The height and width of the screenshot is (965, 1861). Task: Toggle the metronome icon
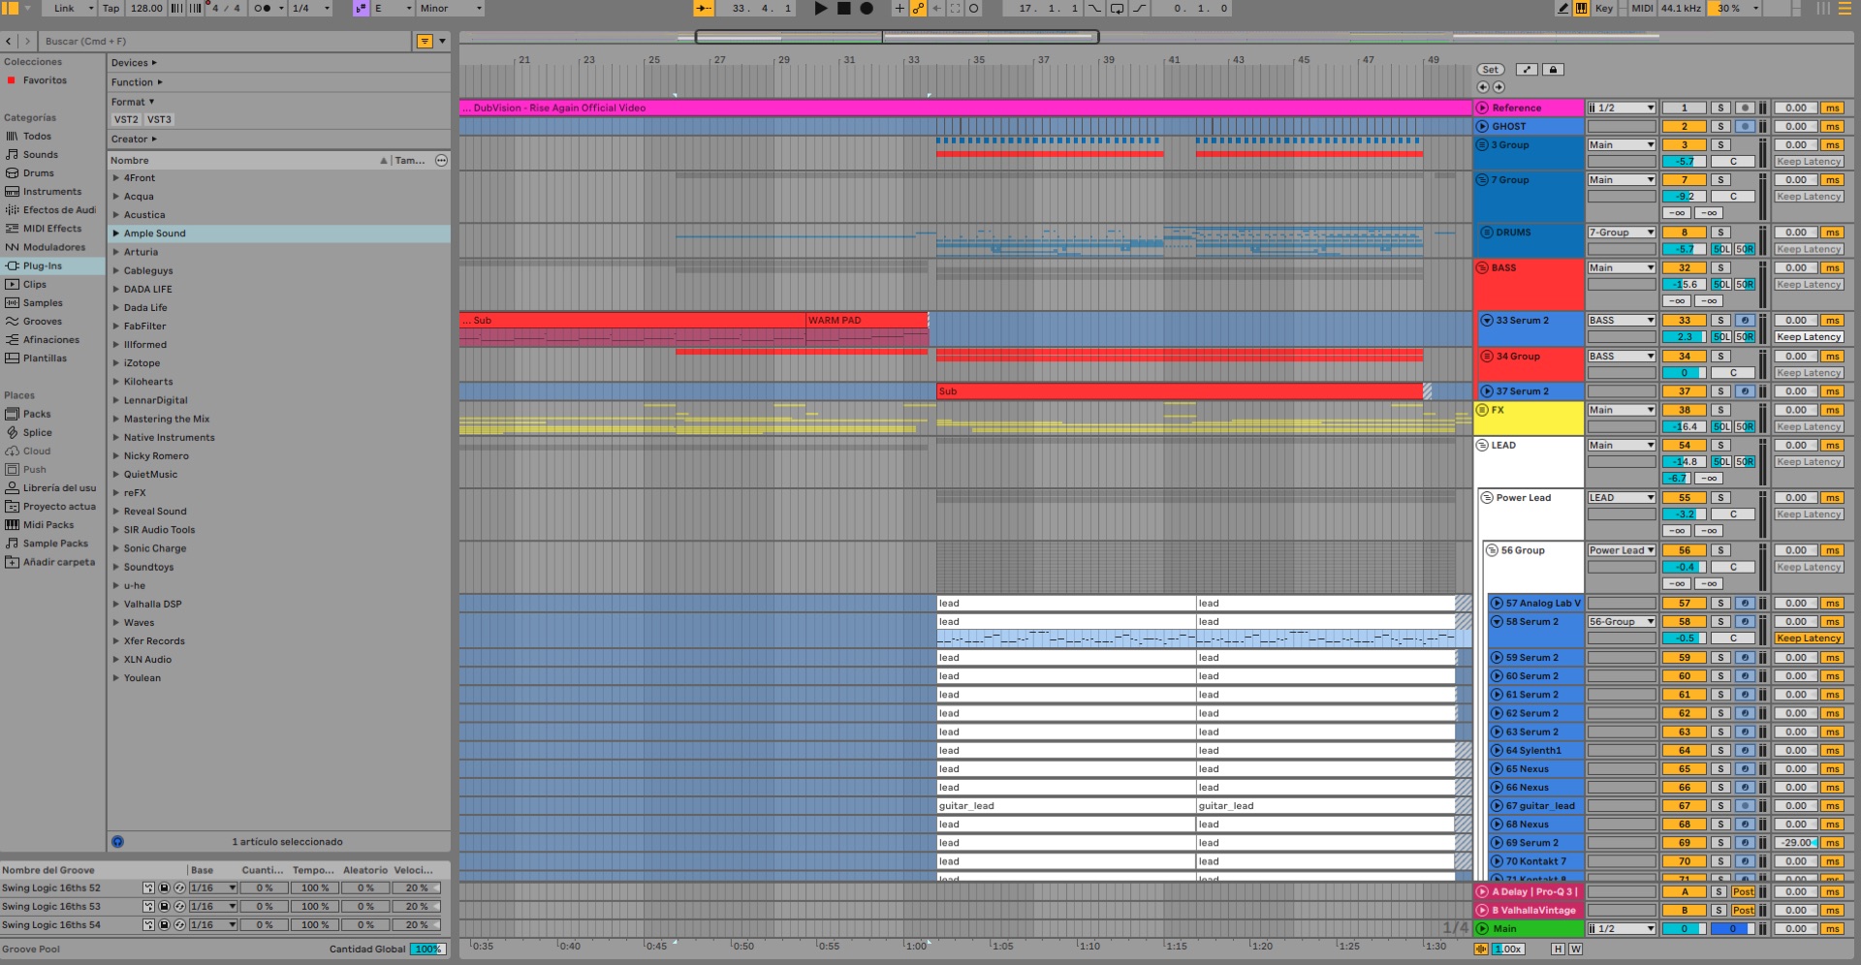pyautogui.click(x=262, y=8)
